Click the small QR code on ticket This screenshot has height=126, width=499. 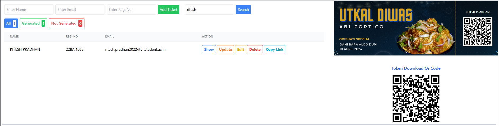tap(478, 31)
